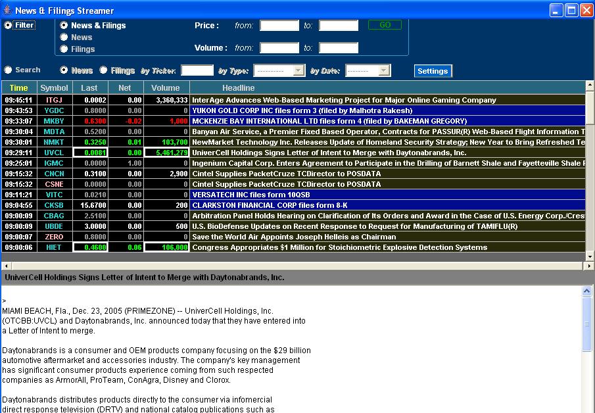Maximize the News & Filings Streamer window

pyautogui.click(x=571, y=11)
